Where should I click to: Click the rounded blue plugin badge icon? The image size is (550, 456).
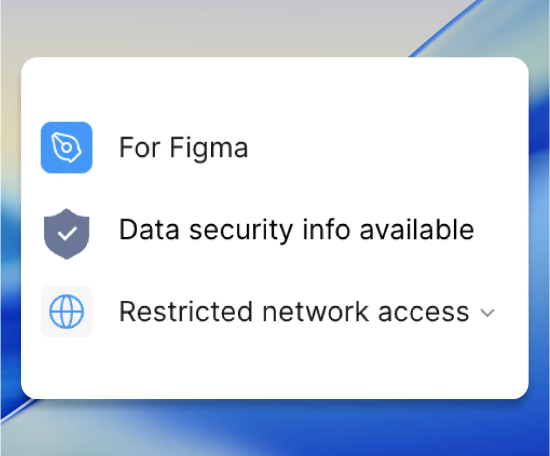[66, 148]
